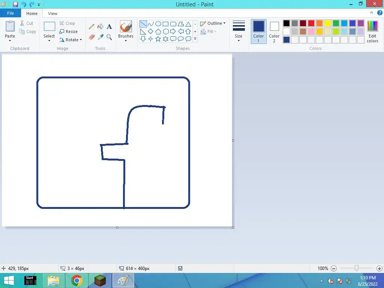Screen dimensions: 384x288
Task: Select the Fill with color bucket tool
Action: [x=100, y=27]
